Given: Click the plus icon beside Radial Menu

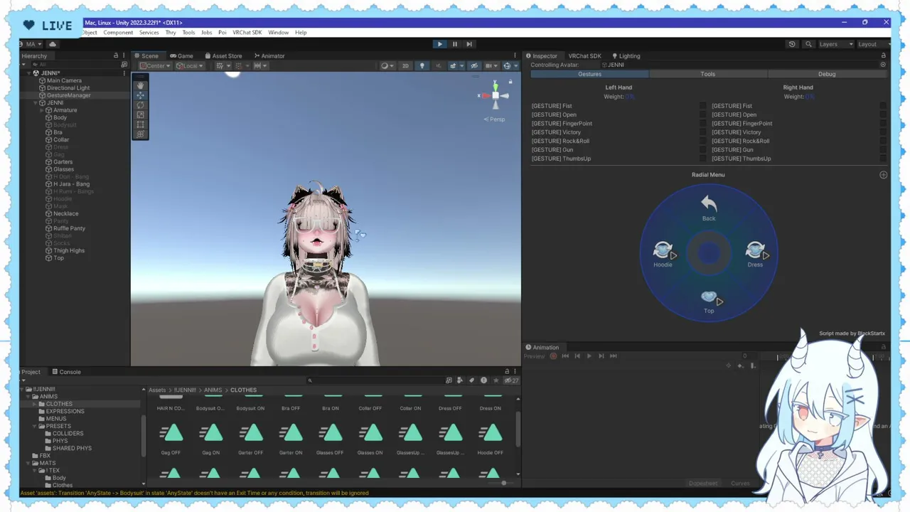Looking at the screenshot, I should pos(883,175).
